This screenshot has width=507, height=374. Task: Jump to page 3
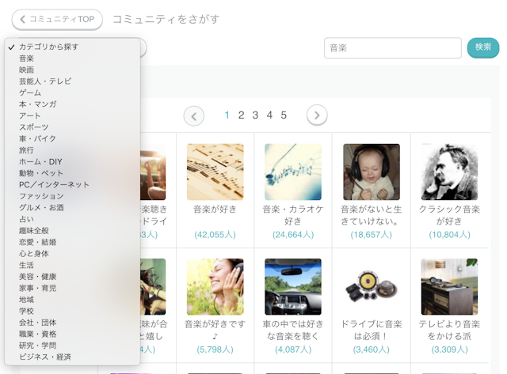coord(255,115)
